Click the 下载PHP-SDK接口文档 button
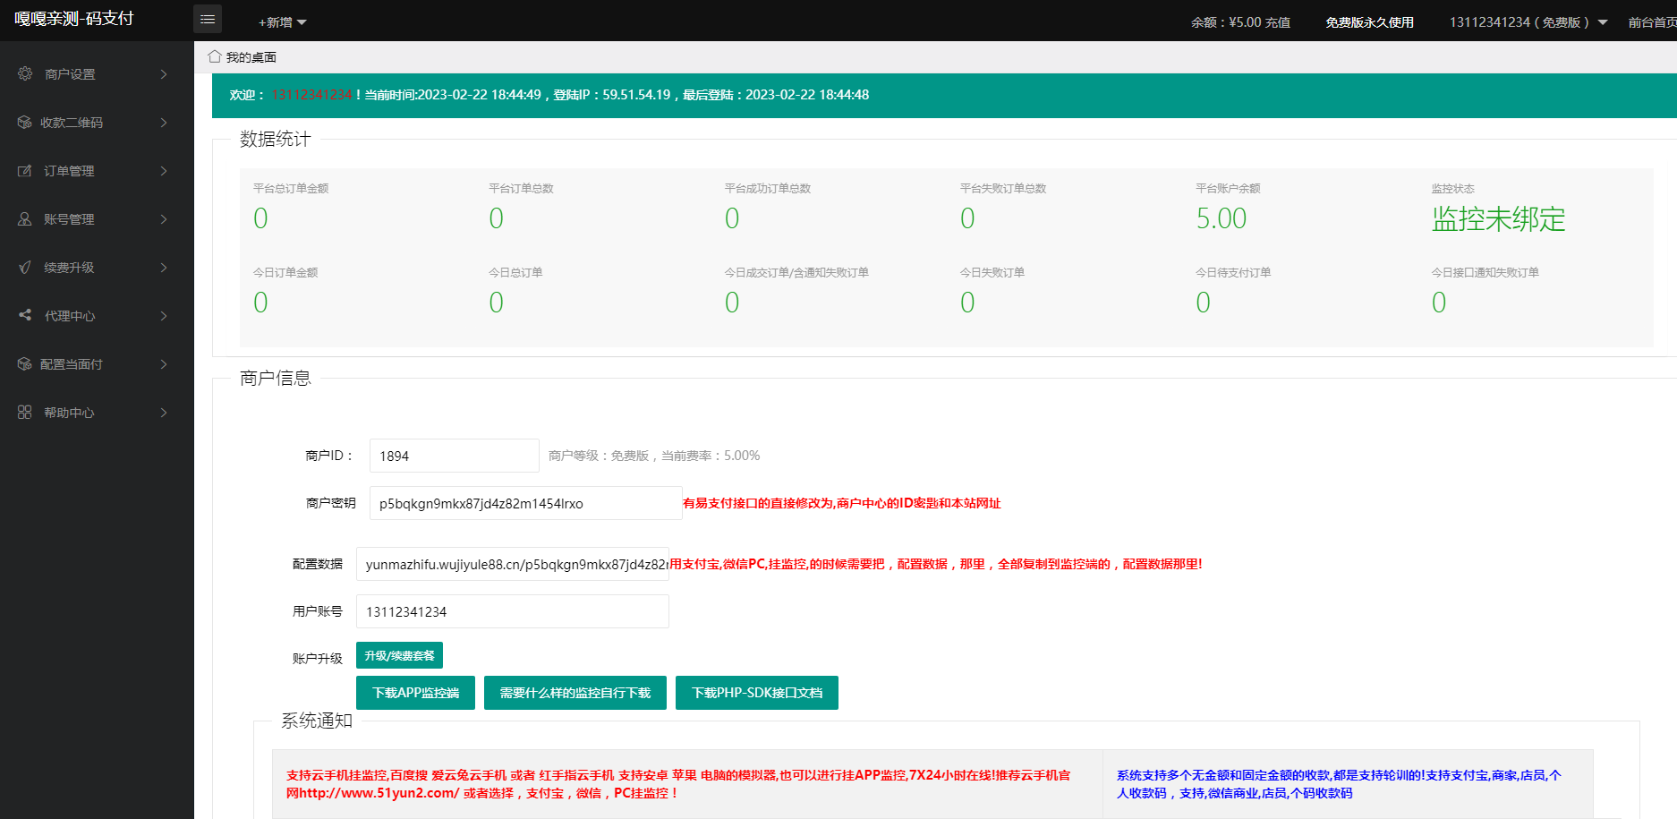 click(x=756, y=693)
